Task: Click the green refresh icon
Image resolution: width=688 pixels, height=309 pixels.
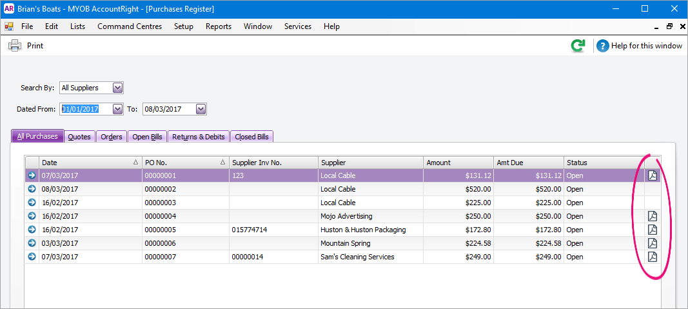Action: click(578, 46)
